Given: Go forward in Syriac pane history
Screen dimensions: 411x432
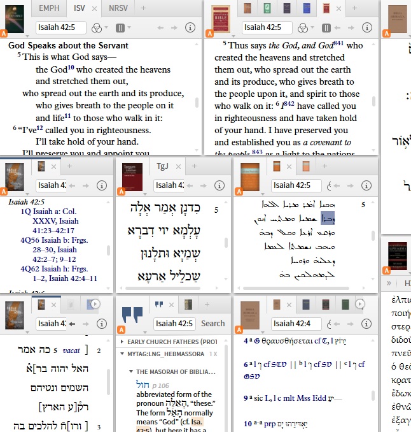Looking at the screenshot, I should pyautogui.click(x=350, y=185).
